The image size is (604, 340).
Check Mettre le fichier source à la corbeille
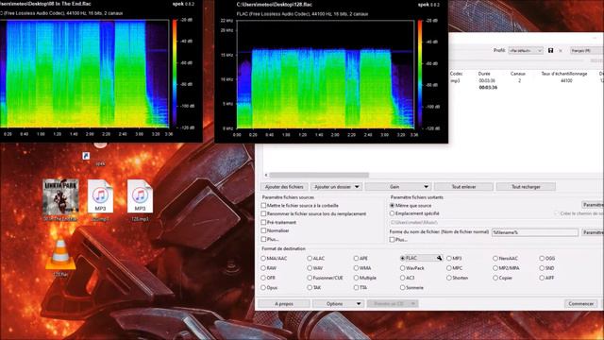click(263, 206)
